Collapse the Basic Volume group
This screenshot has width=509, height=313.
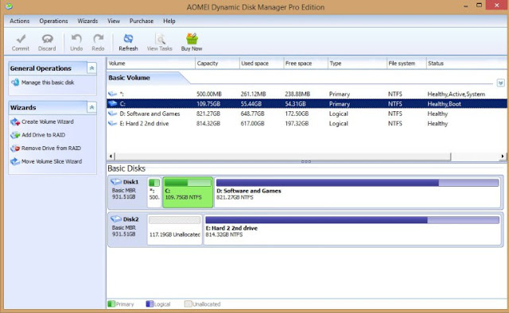[500, 83]
